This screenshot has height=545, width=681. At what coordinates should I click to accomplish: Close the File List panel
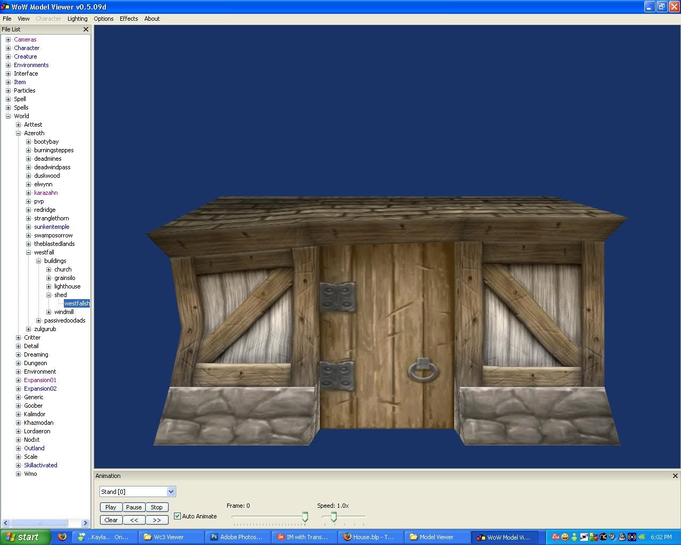coord(86,29)
